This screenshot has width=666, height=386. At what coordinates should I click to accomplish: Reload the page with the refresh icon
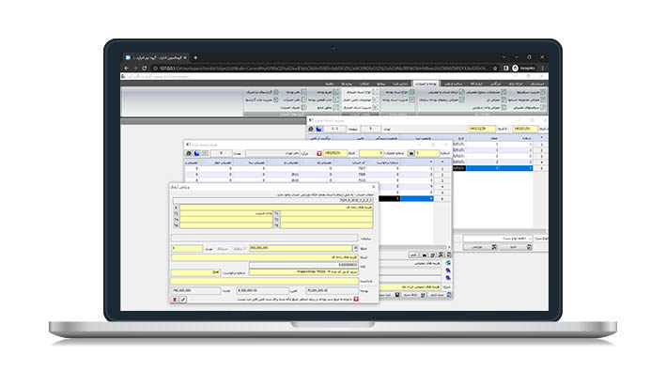pos(143,69)
